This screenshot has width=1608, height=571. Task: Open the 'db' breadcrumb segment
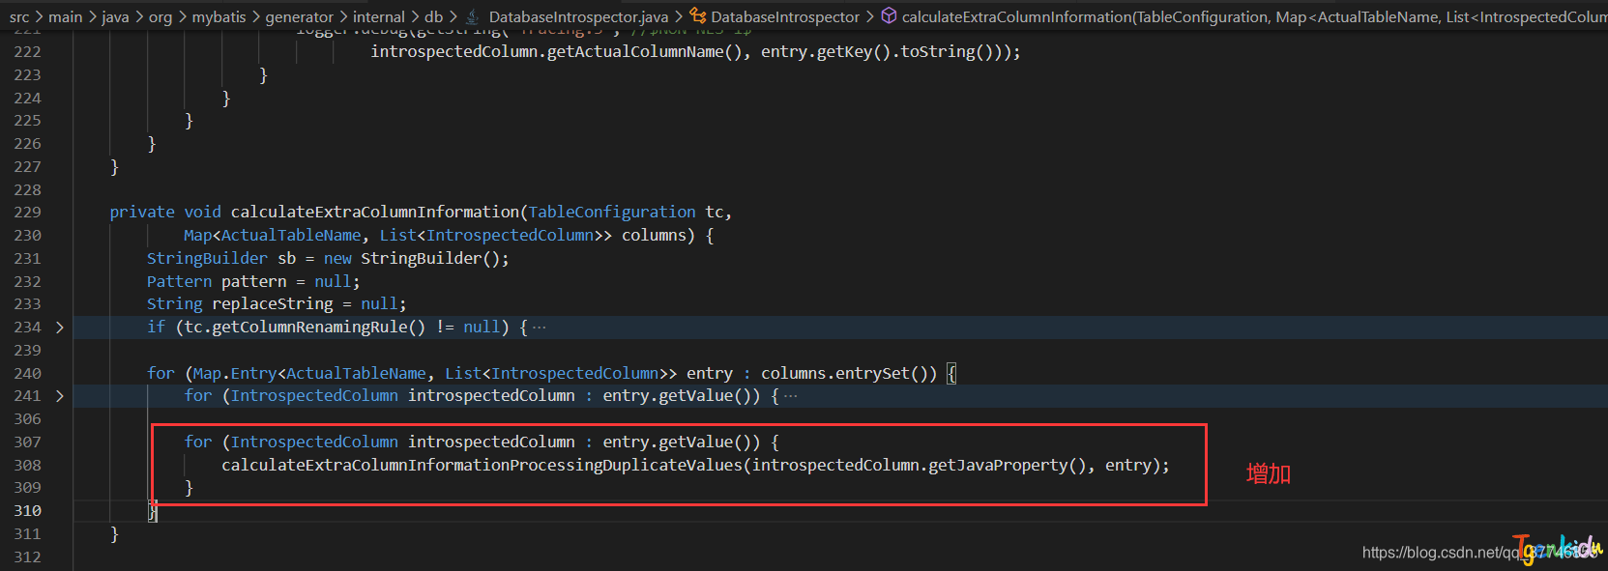click(433, 16)
